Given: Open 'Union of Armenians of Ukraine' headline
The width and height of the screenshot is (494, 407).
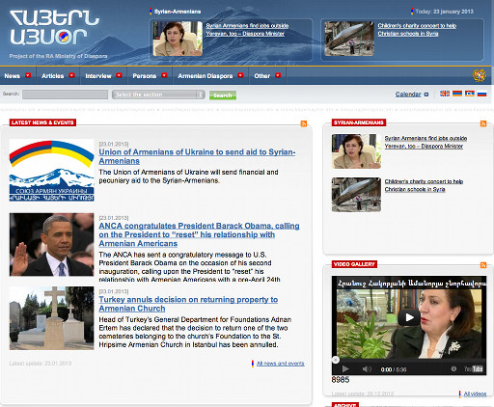Looking at the screenshot, I should tap(197, 156).
